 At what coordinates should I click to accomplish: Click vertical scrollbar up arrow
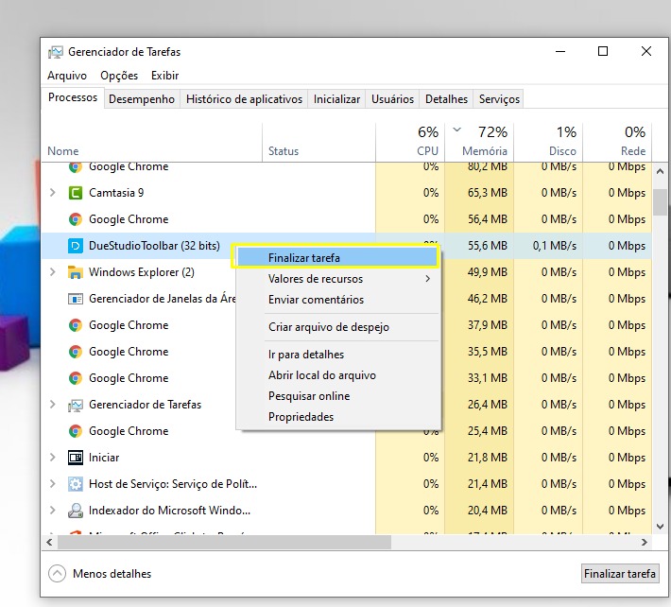[x=660, y=171]
